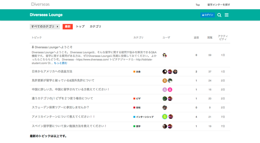Click the 告知 category badge
This screenshot has width=260, height=143.
[x=137, y=107]
